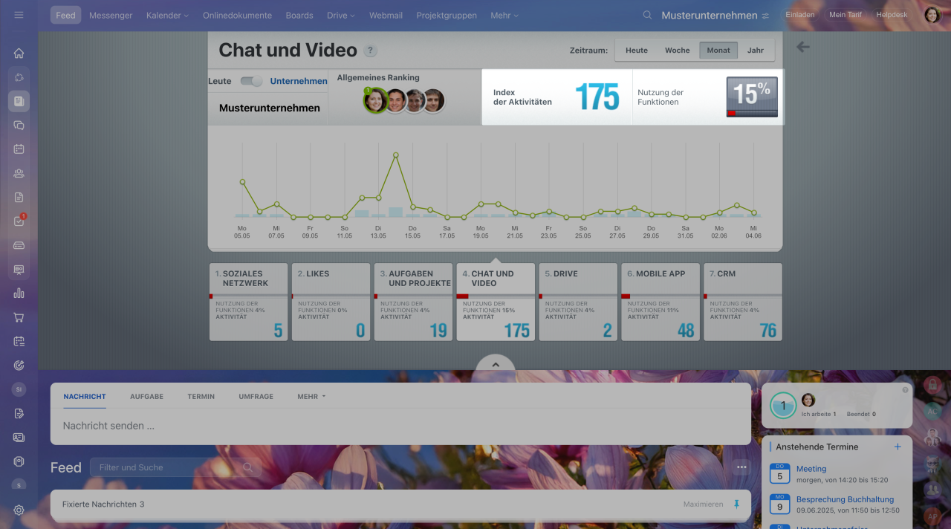Open the AC contact avatar in right bar
This screenshot has height=529, width=951.
pos(932,411)
